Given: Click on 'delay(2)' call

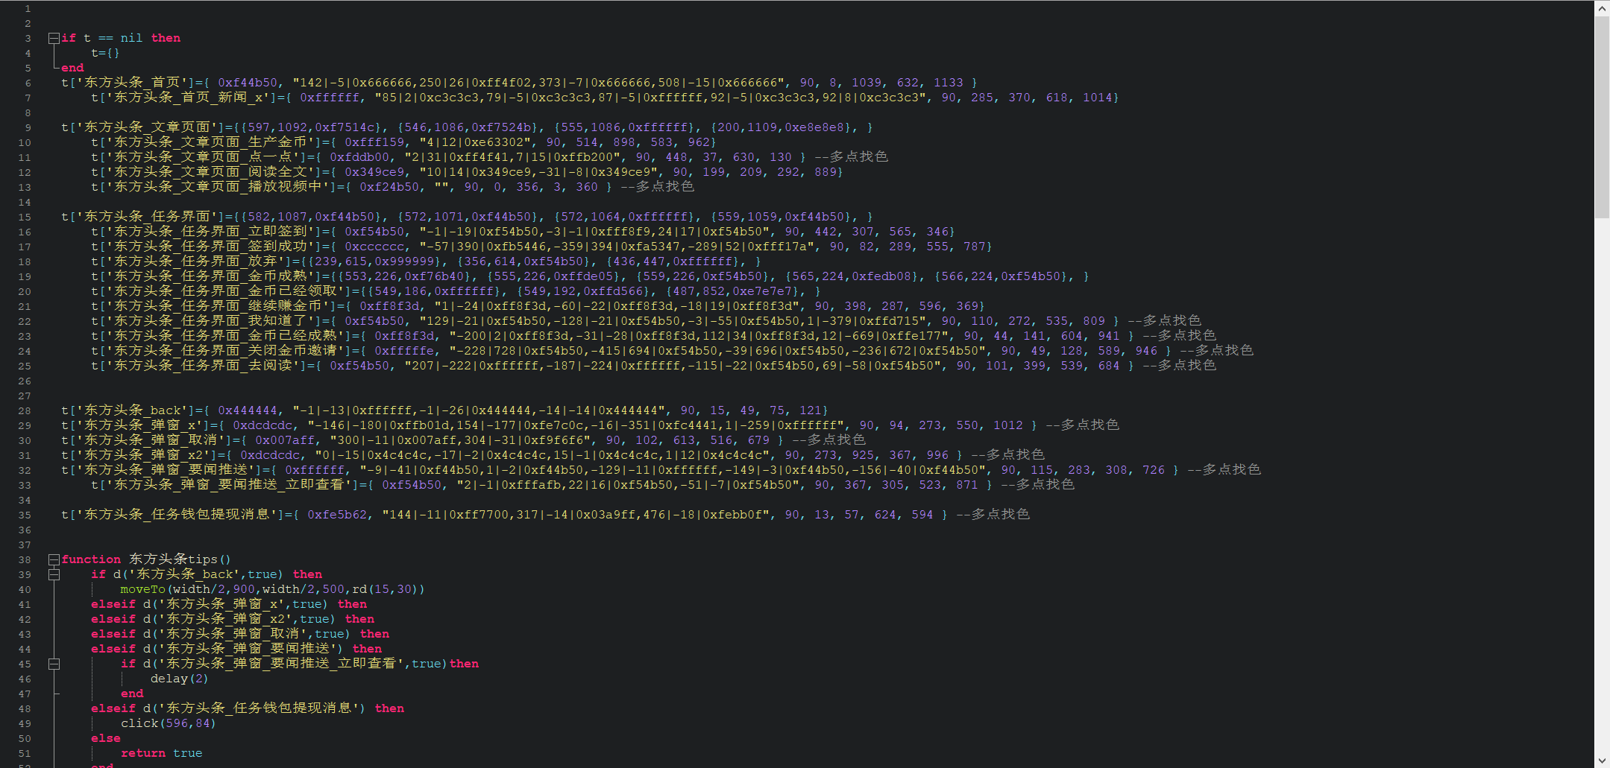Looking at the screenshot, I should pyautogui.click(x=179, y=679).
